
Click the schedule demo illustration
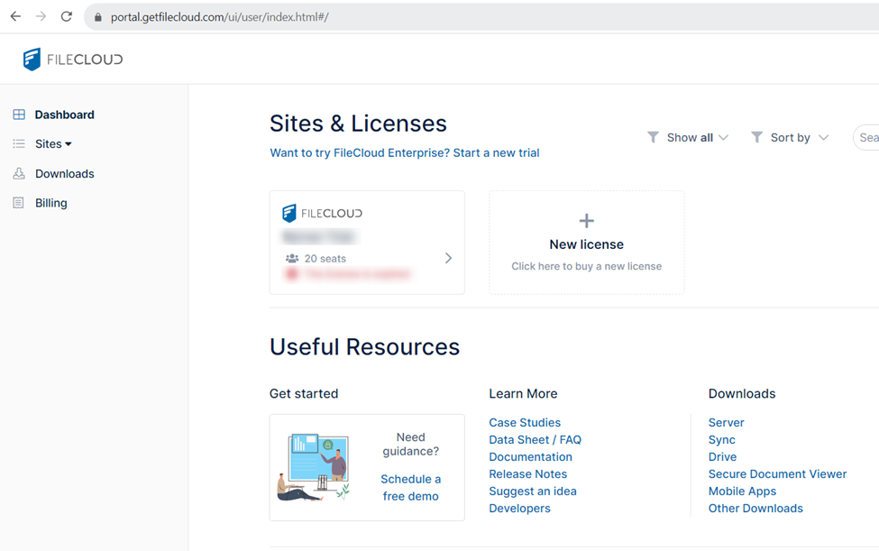(x=314, y=467)
